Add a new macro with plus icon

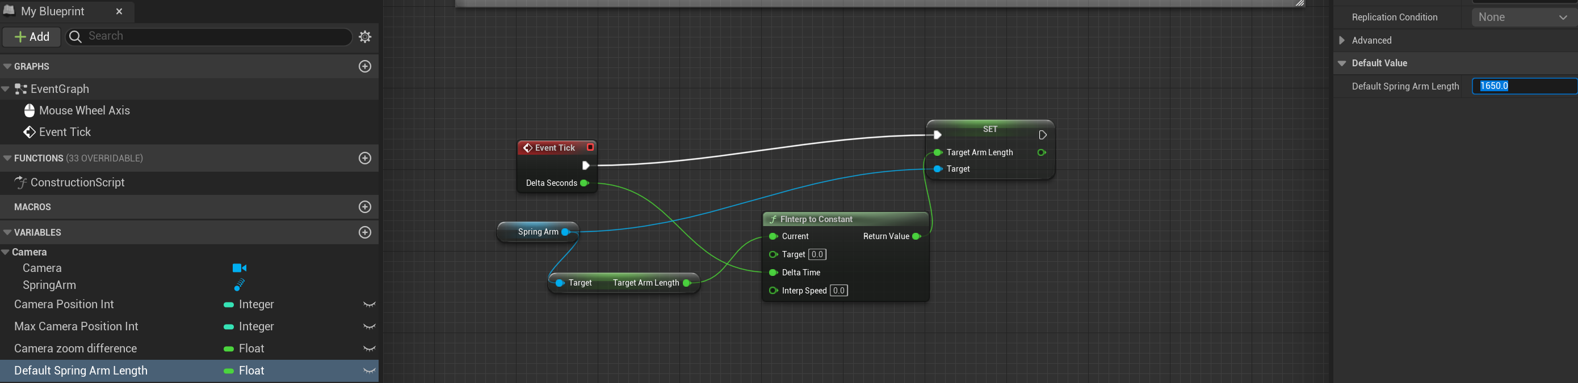pos(365,207)
